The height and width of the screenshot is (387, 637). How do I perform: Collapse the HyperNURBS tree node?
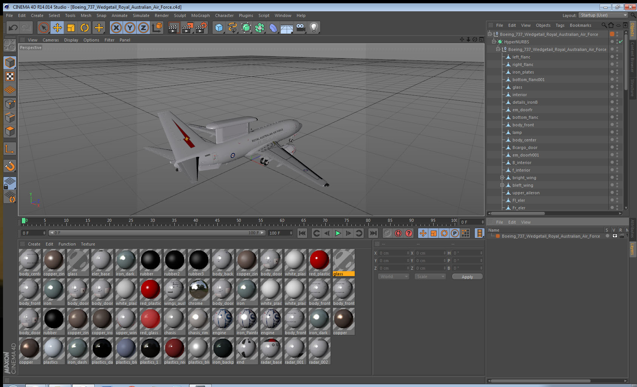pos(494,42)
